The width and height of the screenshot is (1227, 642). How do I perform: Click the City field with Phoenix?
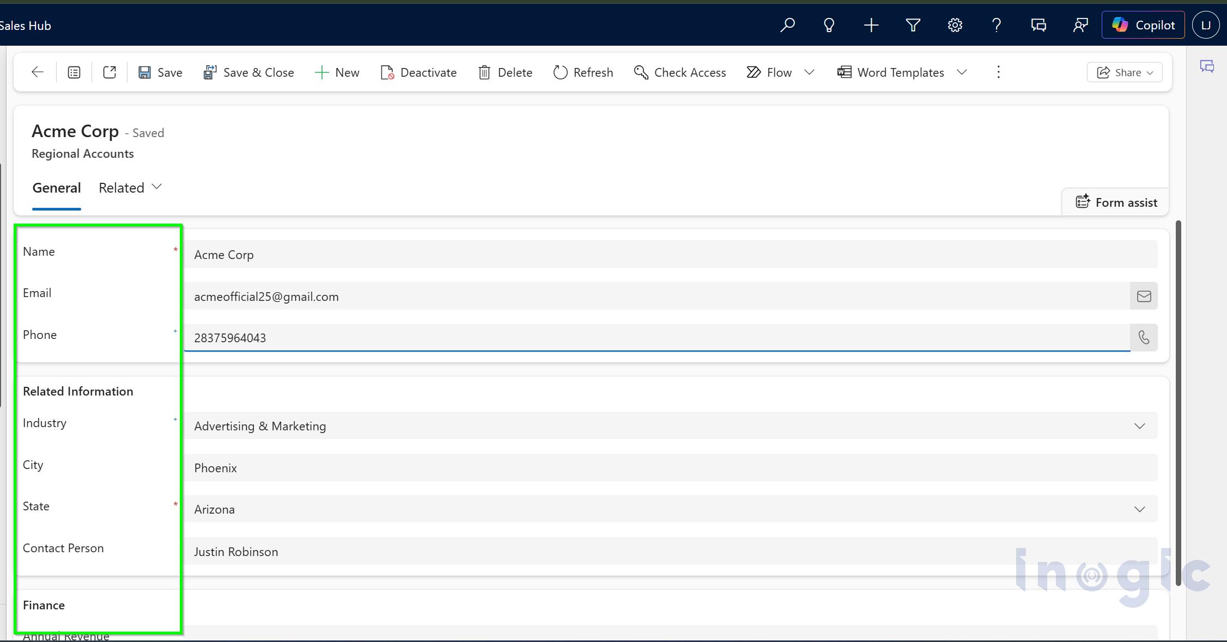point(670,468)
